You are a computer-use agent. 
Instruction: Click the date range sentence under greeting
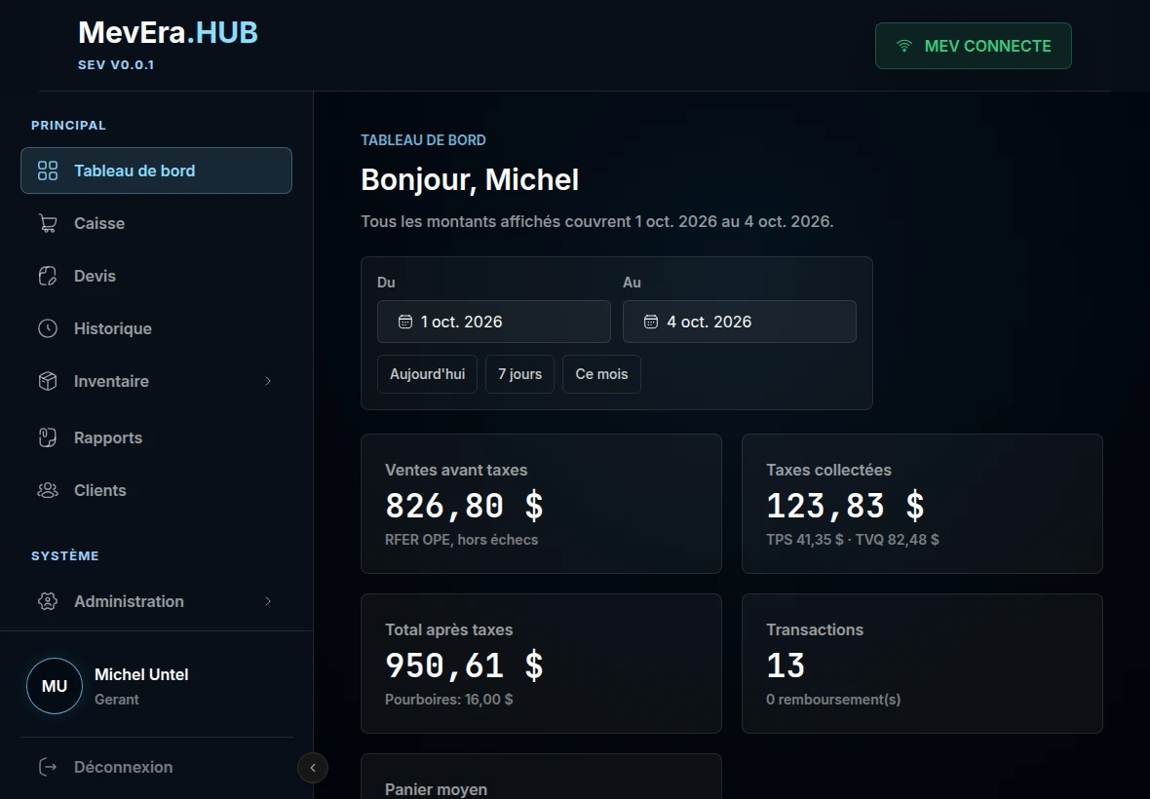[x=597, y=221]
